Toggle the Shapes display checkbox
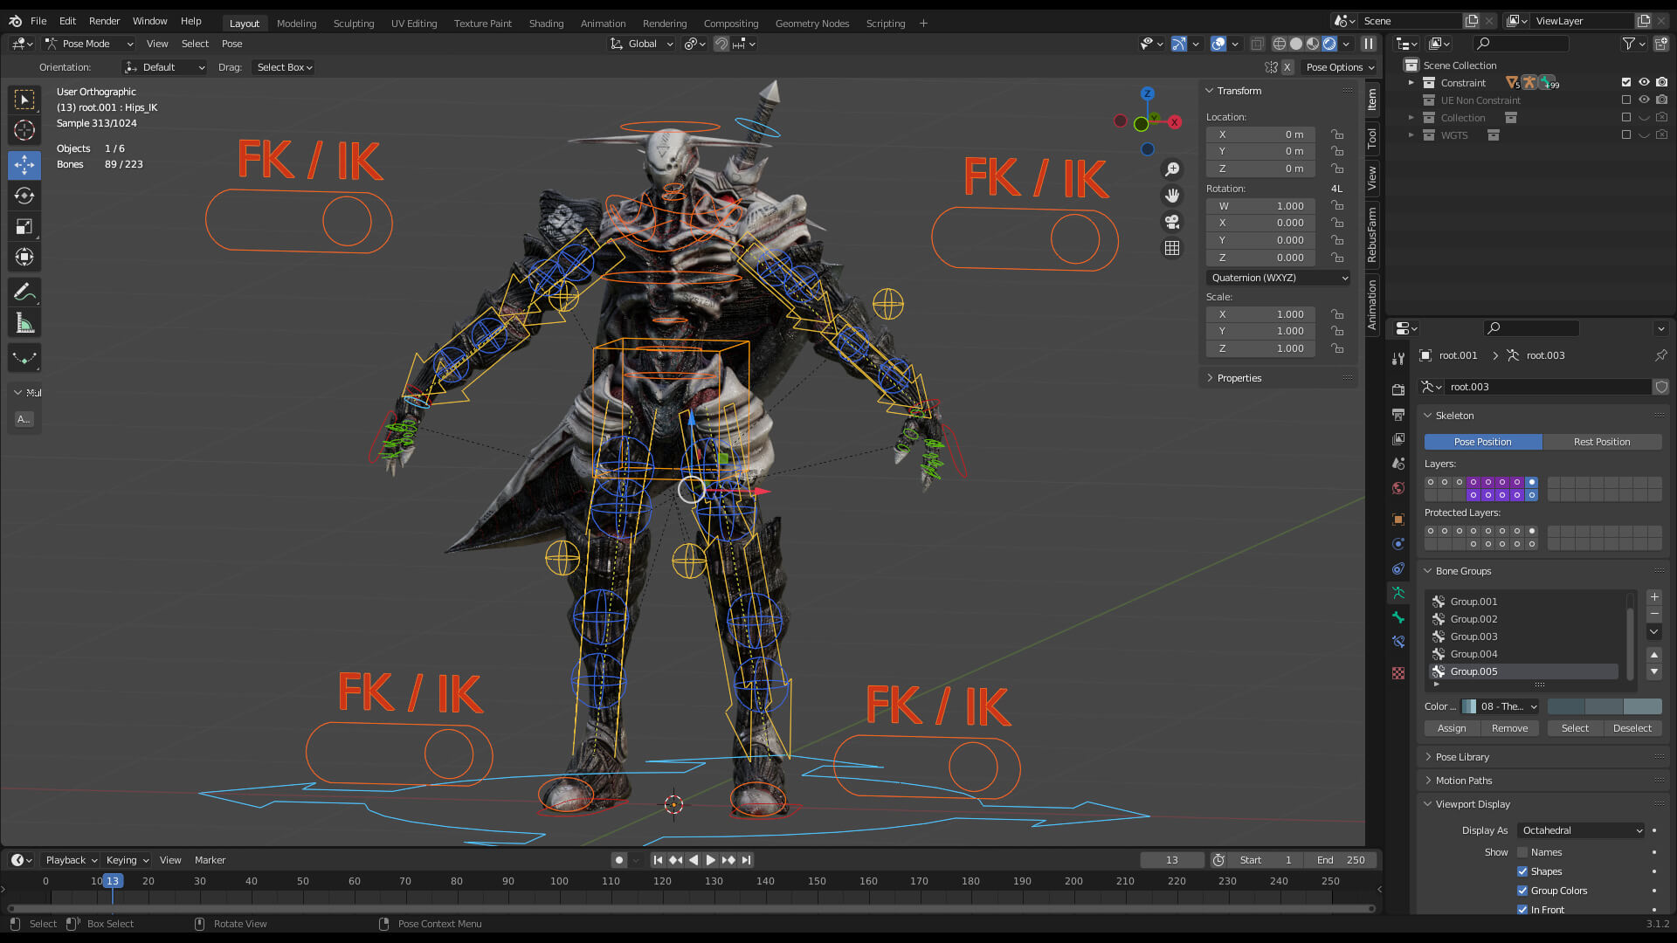The height and width of the screenshot is (943, 1677). click(1522, 871)
